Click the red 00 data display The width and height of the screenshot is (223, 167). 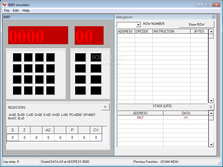[89, 35]
